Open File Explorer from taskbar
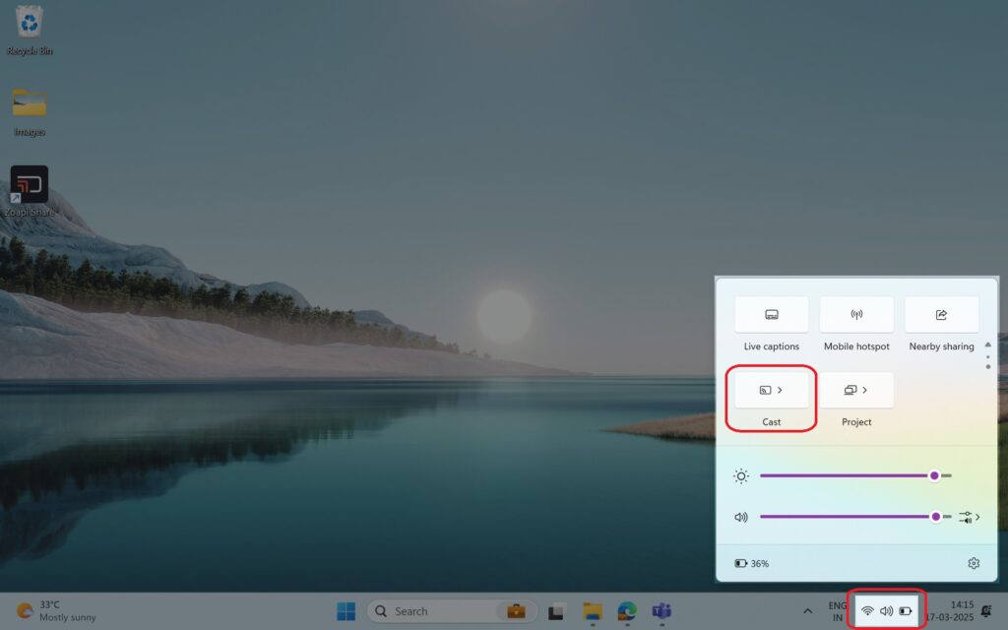The height and width of the screenshot is (630, 1008). tap(592, 611)
